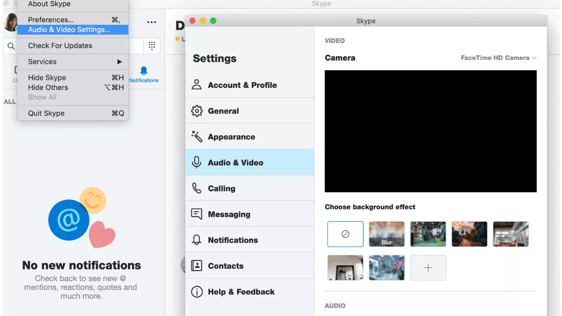Open Account & Profile settings tab
Screen dimensions: 562x316
coord(250,85)
